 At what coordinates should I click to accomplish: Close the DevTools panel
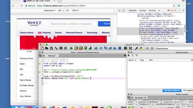pyautogui.click(x=183, y=10)
